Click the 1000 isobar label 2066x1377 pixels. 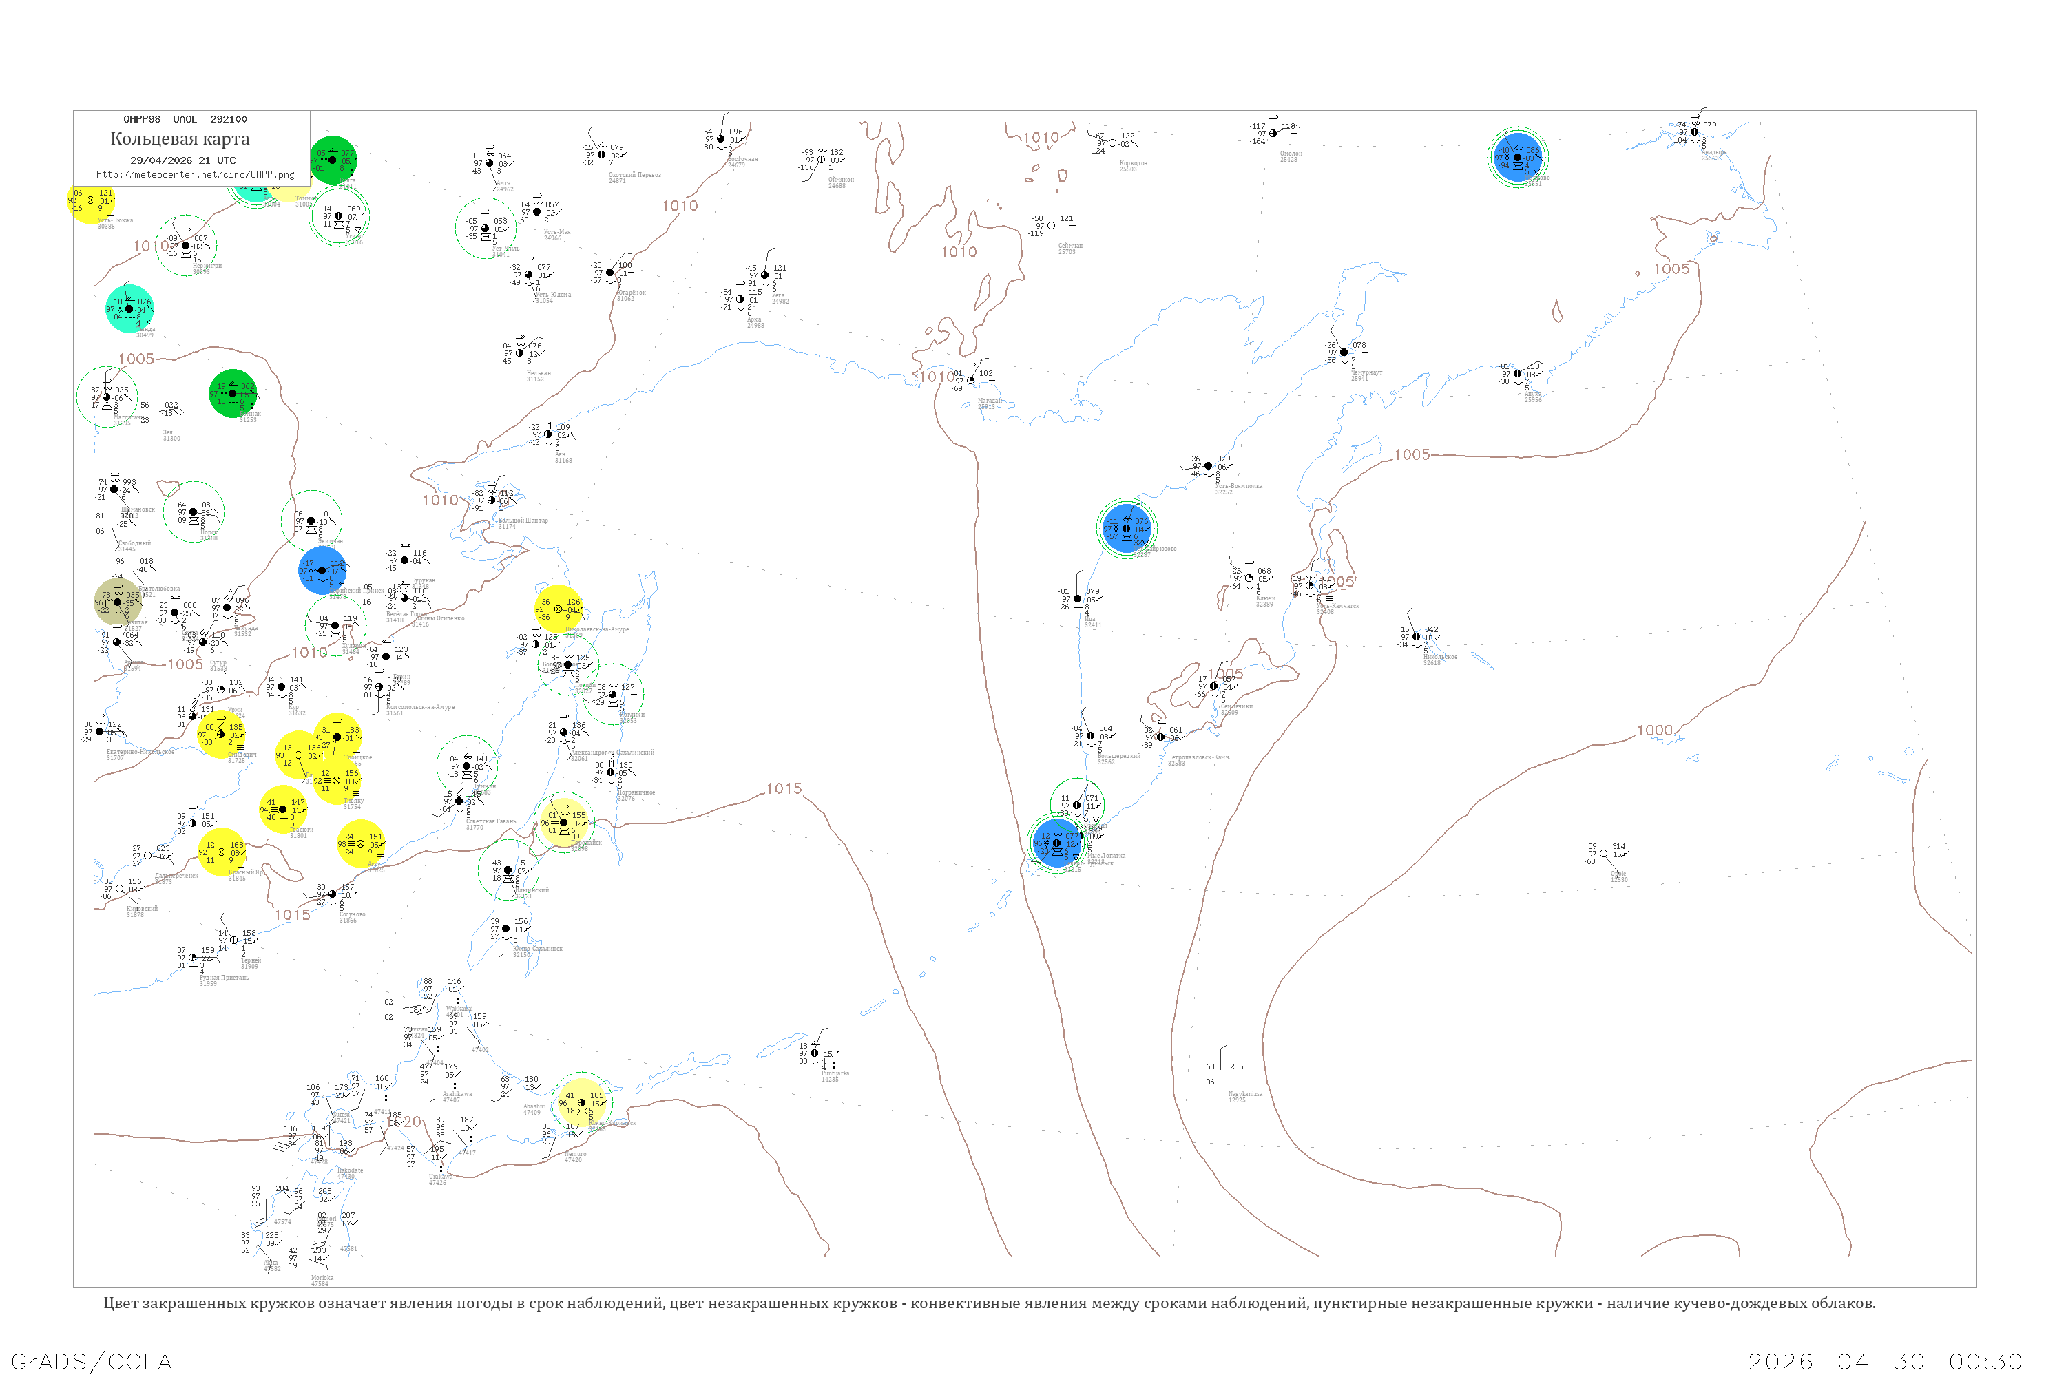[1654, 730]
